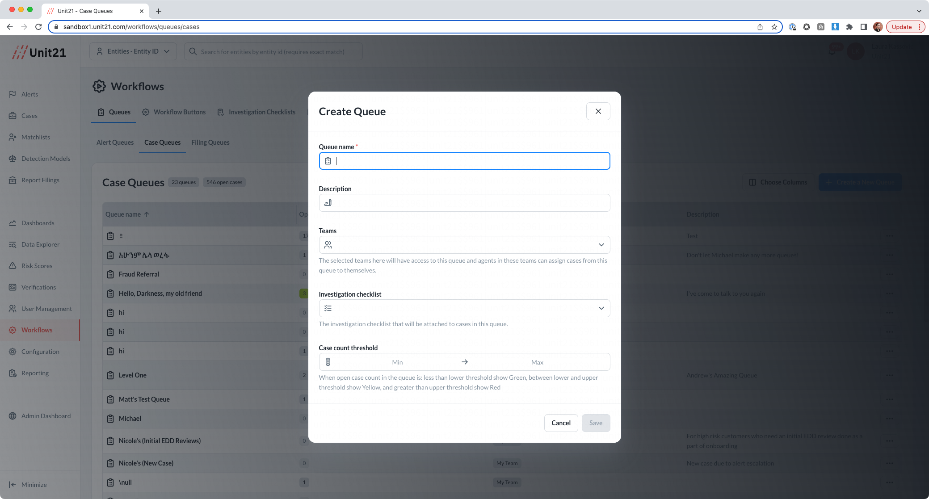Open the Admin Dashboard globe icon

click(x=13, y=416)
